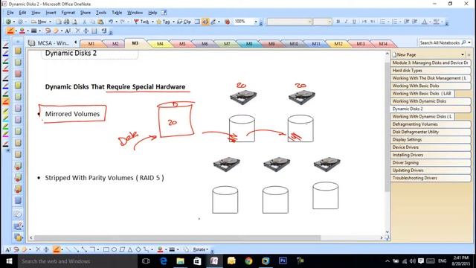Click the Task View taskbar icon
476x268 pixels.
click(146, 261)
